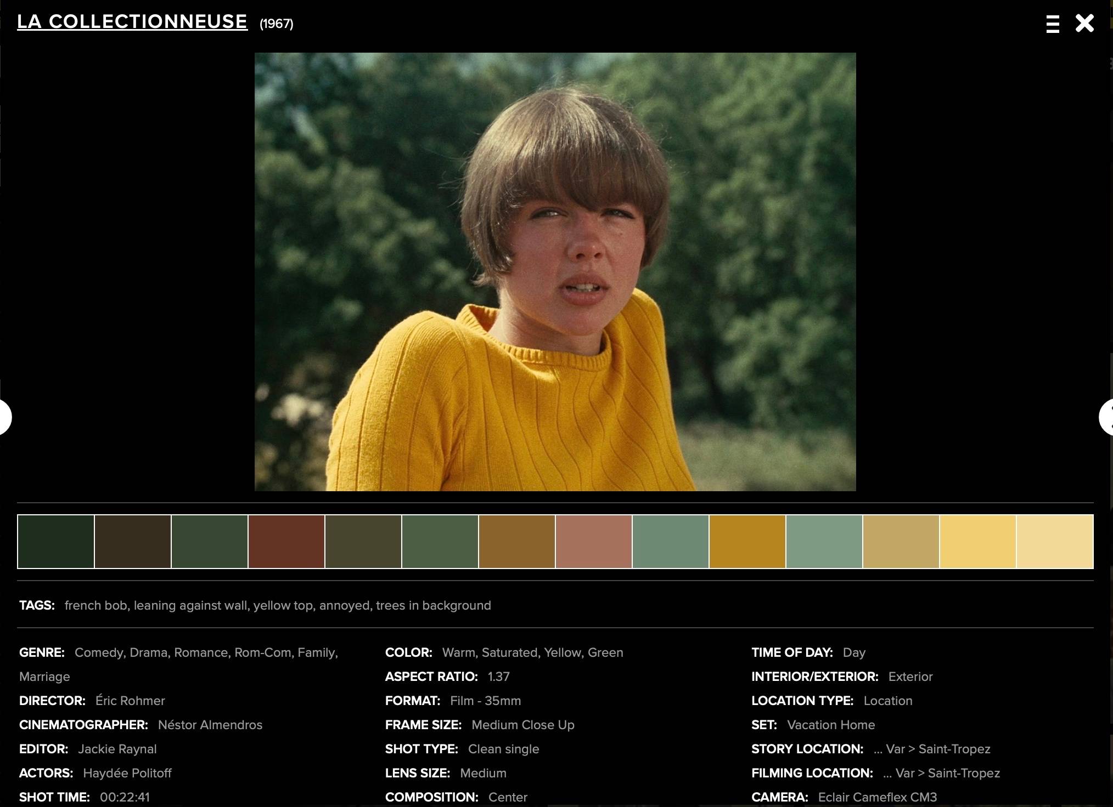Select the darkest green palette swatch

[56, 542]
